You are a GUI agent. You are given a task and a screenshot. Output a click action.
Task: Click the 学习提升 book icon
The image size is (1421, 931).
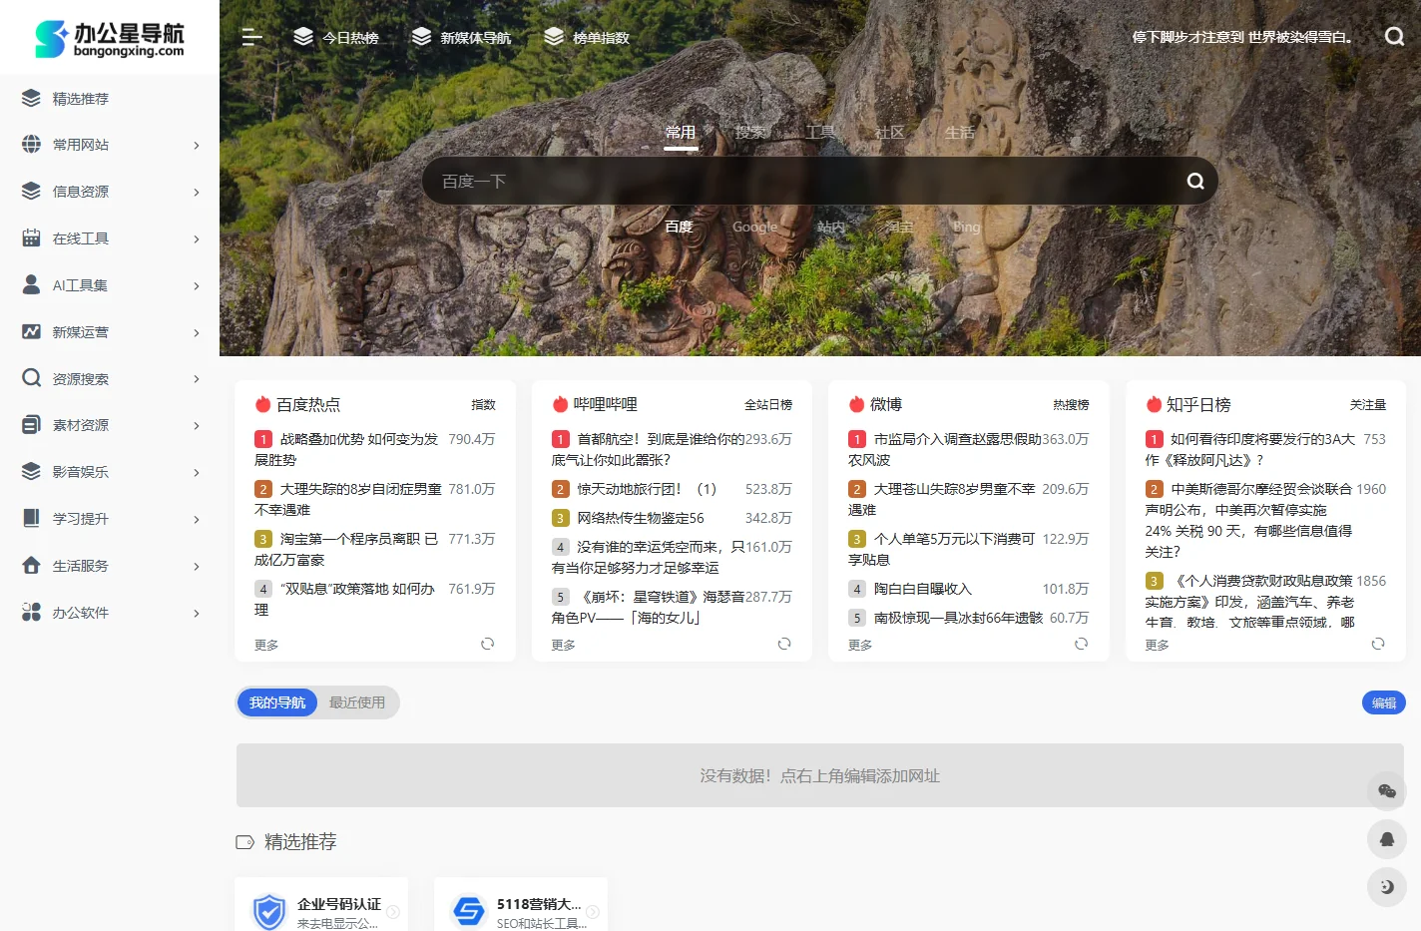coord(31,518)
